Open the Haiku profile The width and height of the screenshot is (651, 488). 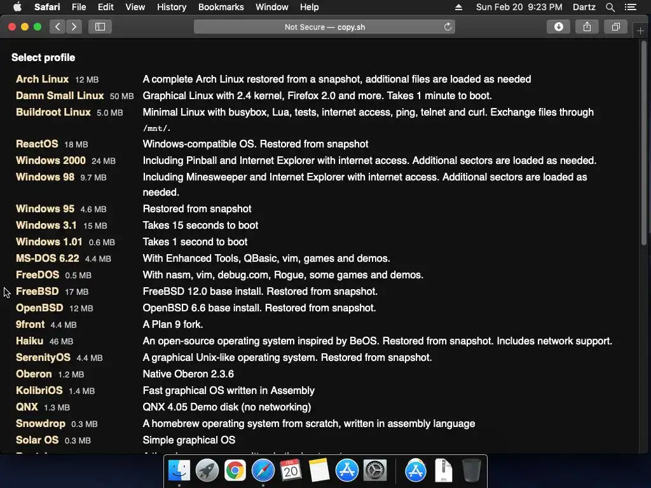pos(29,341)
